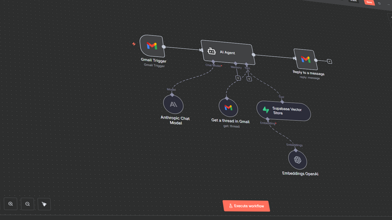This screenshot has height=220, width=392.
Task: Click the 'Gmail Trigger' node title text
Action: tap(154, 60)
